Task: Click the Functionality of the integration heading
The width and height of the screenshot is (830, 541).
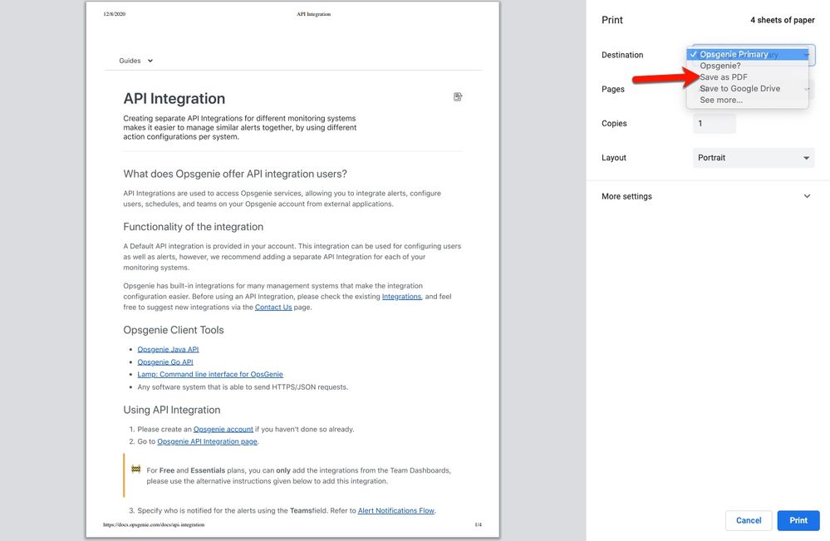Action: pyautogui.click(x=194, y=227)
